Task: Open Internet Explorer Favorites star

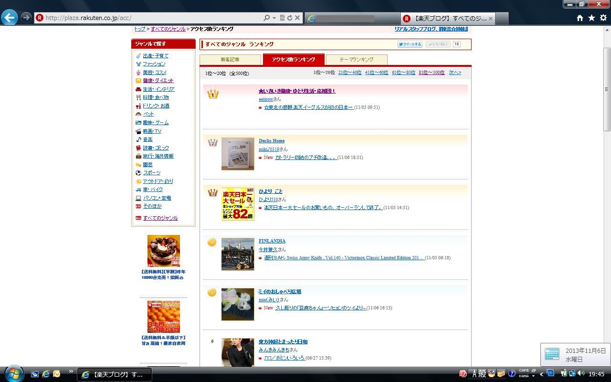Action: tap(591, 18)
